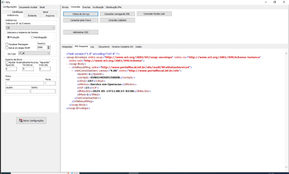Click the XML response vertical scrollbar
Image resolution: width=289 pixels, height=174 pixels.
(x=286, y=110)
